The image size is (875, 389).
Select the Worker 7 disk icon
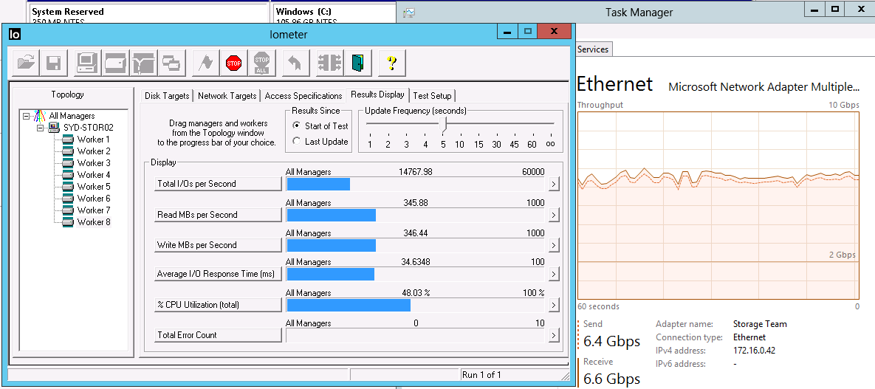point(68,210)
